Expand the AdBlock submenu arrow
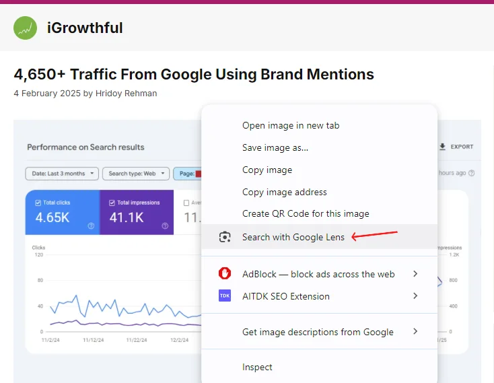Screen dimensions: 494x383 (415, 274)
